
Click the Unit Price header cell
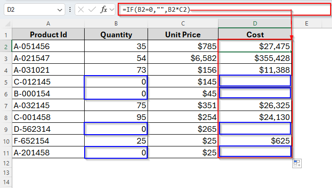point(183,34)
